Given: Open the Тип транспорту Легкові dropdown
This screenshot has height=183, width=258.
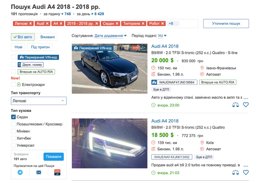Looking at the screenshot, I should point(39,101).
